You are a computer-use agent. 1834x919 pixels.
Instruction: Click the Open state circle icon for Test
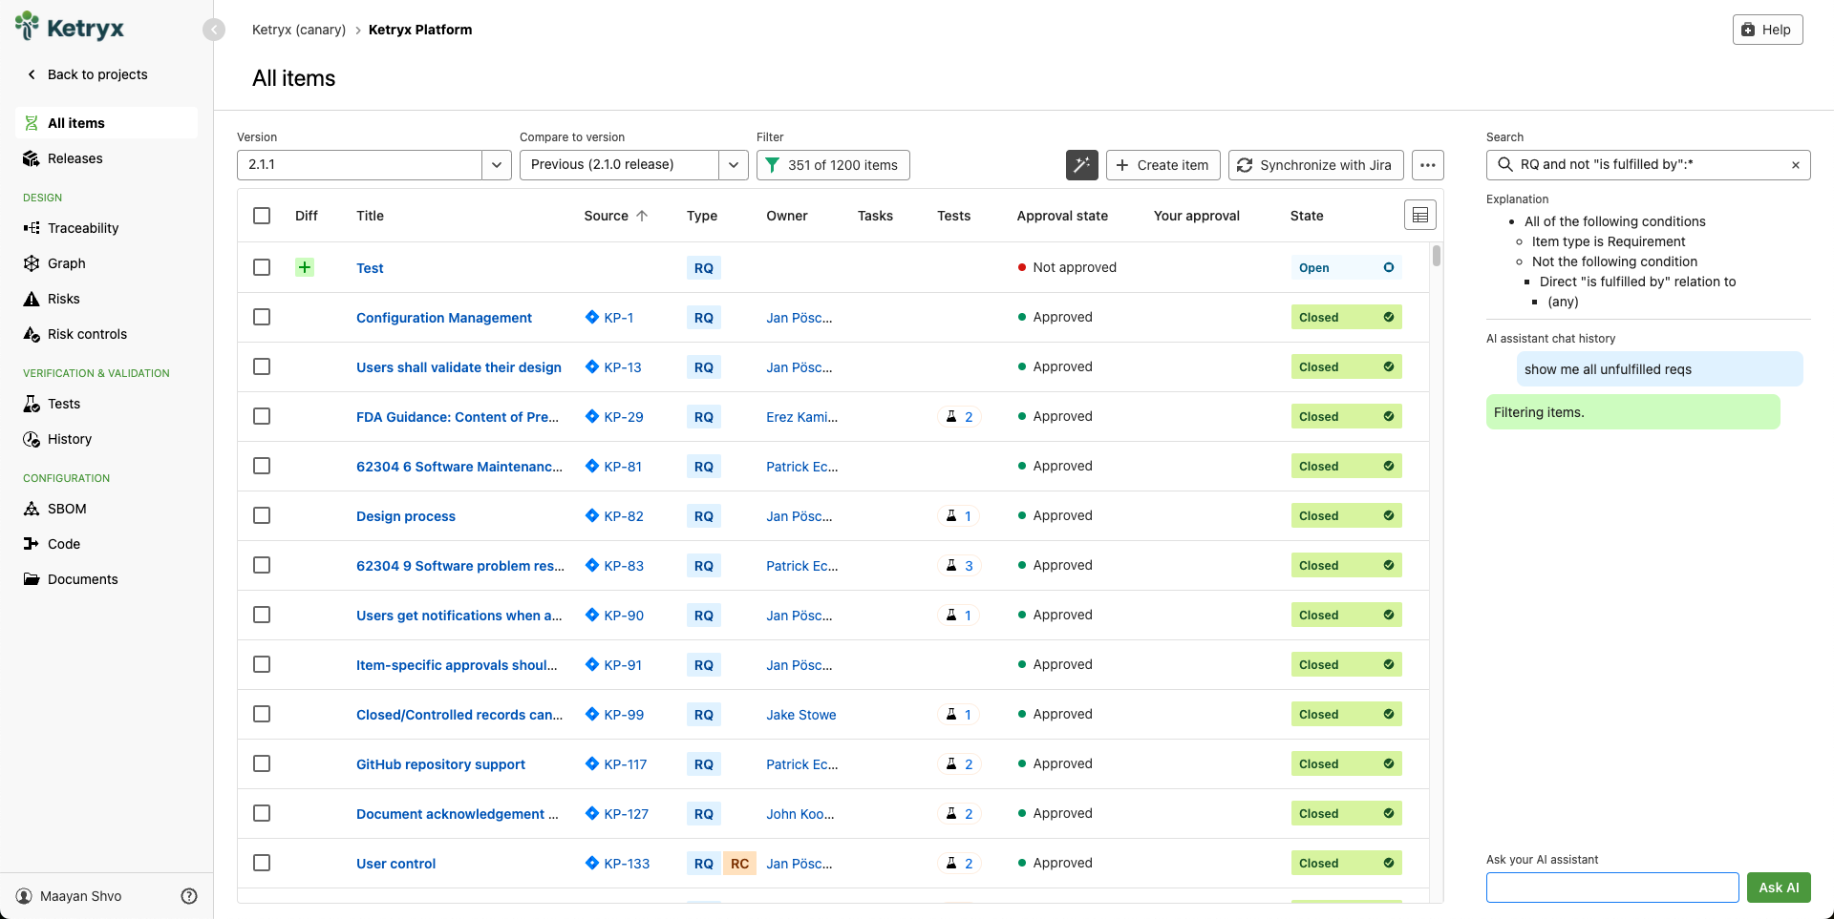[1389, 267]
